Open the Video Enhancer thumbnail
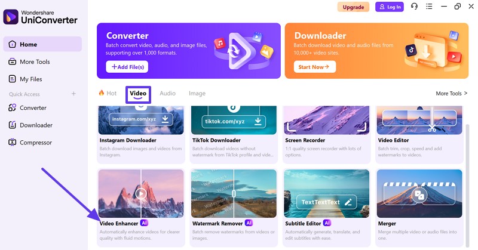This screenshot has width=478, height=250. pos(141,194)
